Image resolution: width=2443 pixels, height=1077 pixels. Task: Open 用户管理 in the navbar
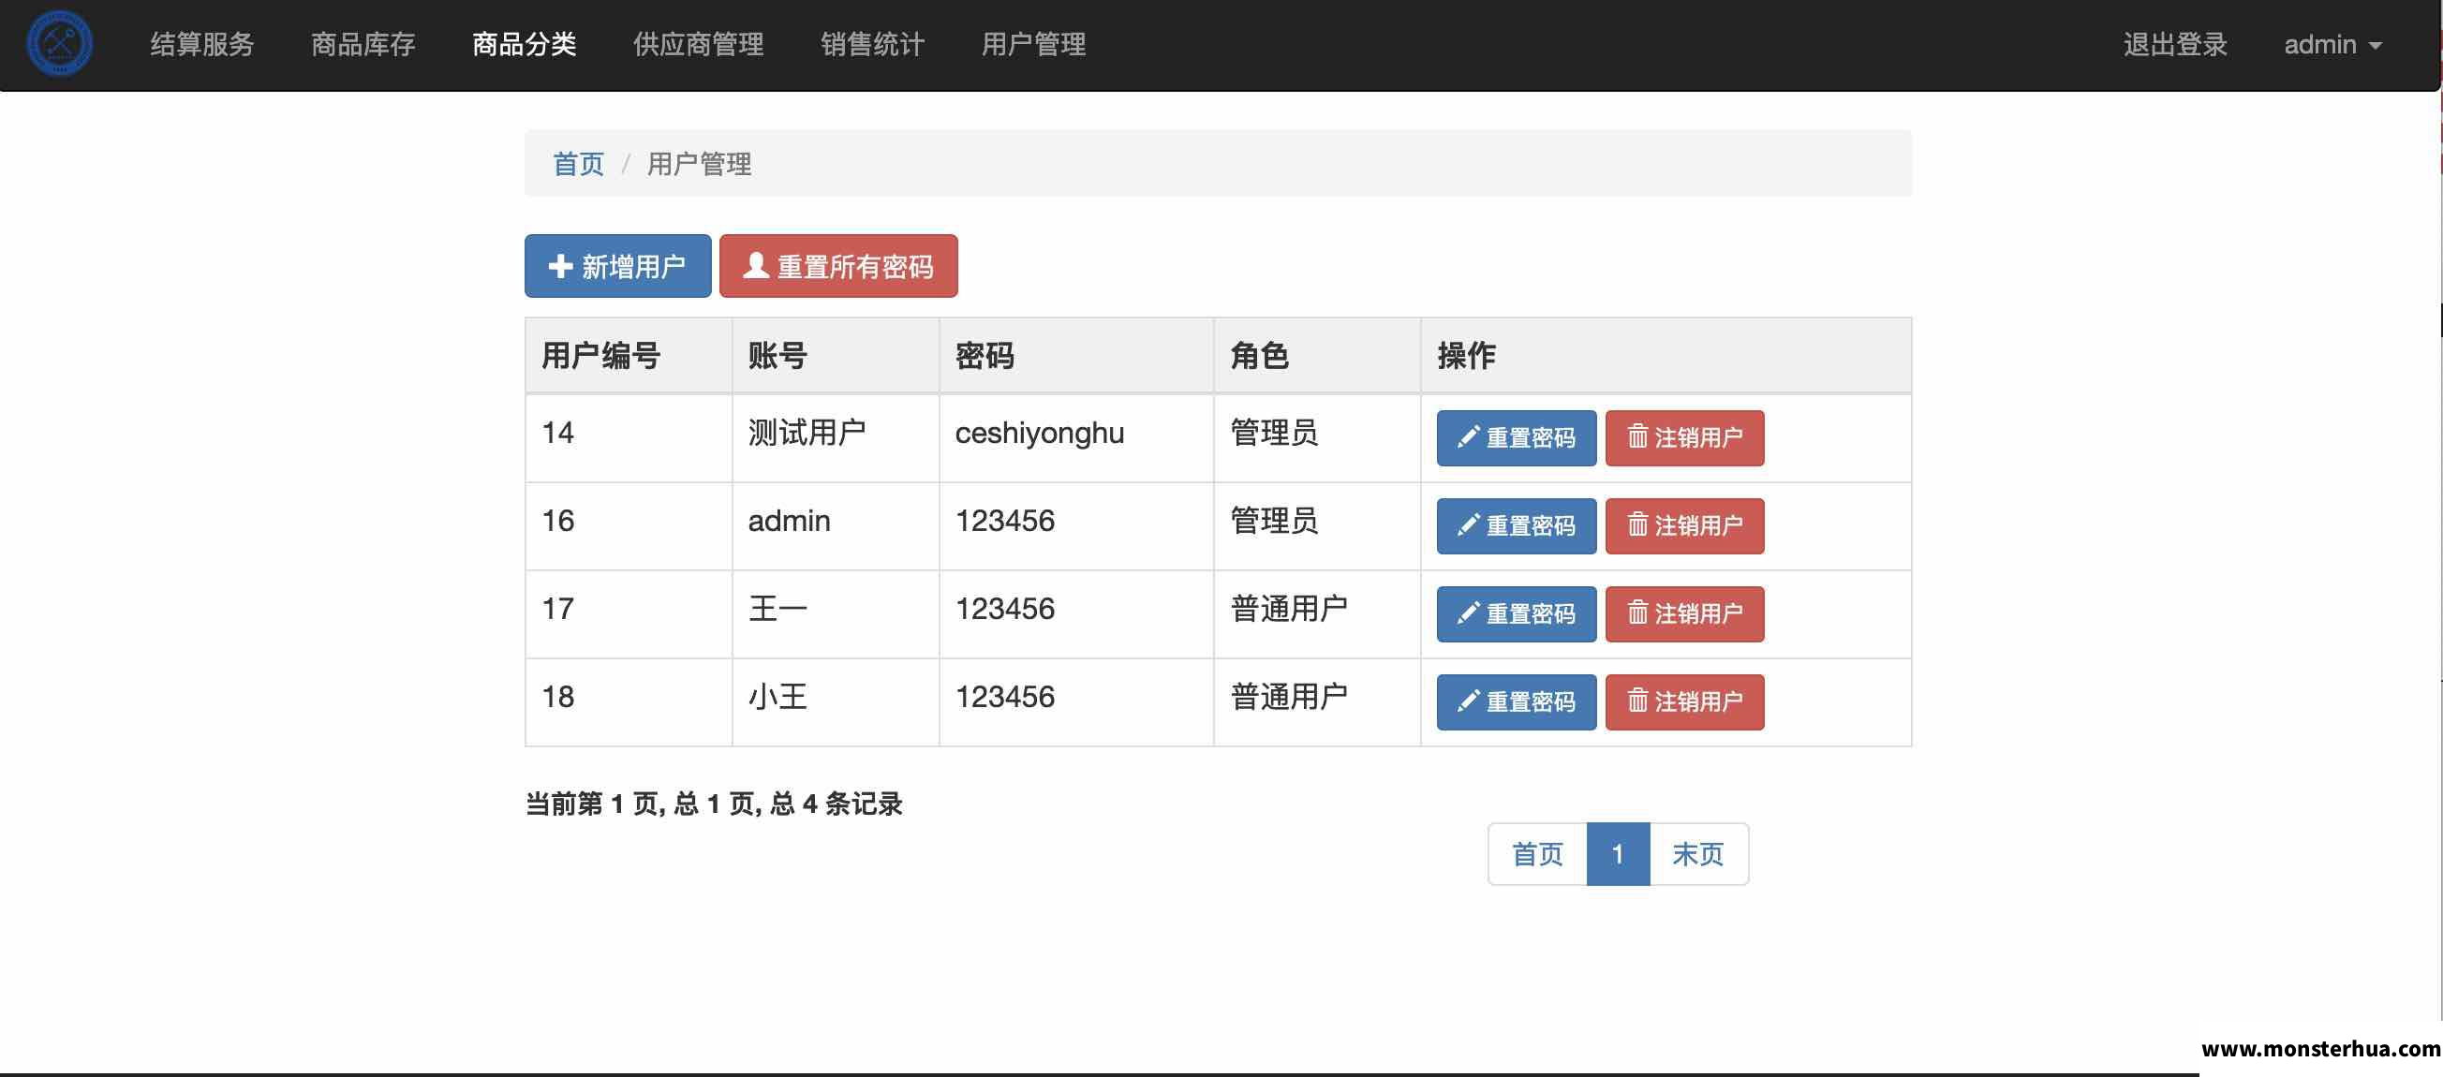coord(1034,45)
